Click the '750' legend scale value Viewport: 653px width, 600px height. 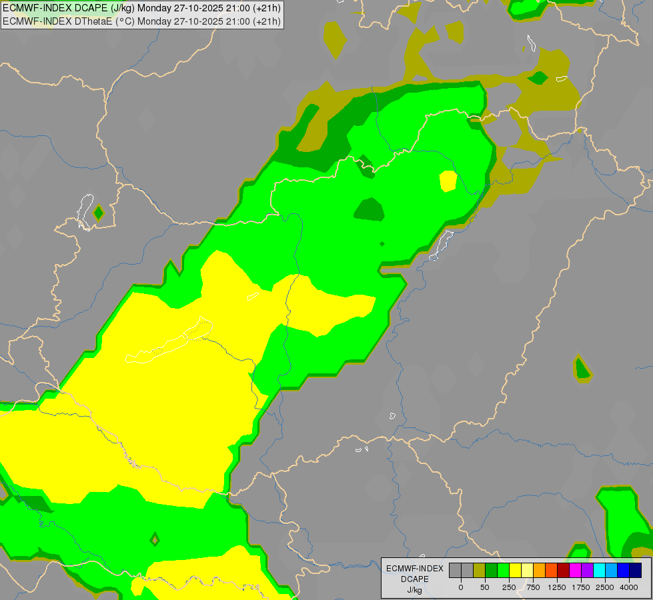pyautogui.click(x=533, y=587)
